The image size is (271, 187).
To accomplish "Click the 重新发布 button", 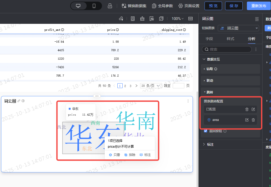I will tap(259, 6).
